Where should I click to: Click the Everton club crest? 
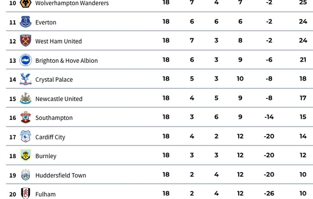pos(25,21)
